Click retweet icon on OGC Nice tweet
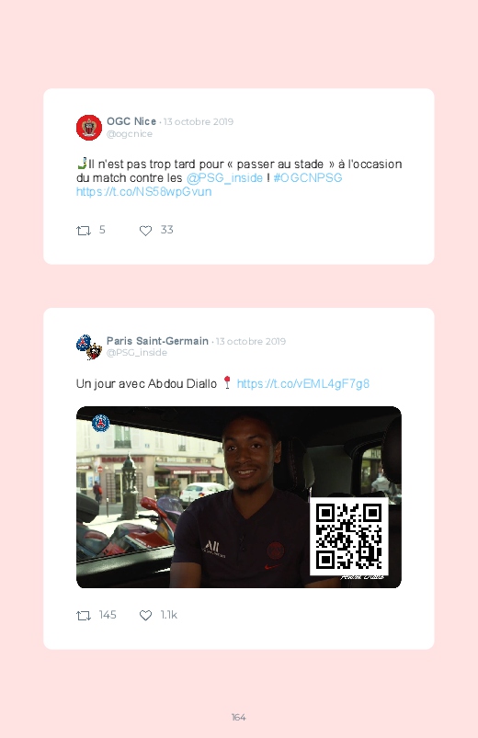478x738 pixels. tap(84, 230)
